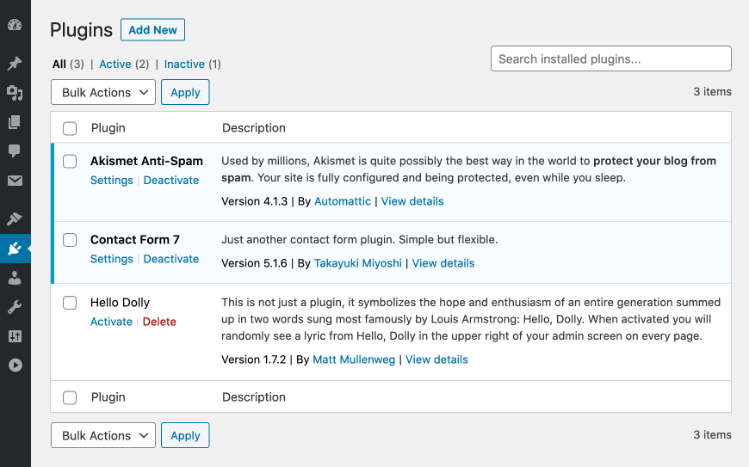Select all plugins via header checkbox
Viewport: 749px width, 467px height.
pos(70,128)
